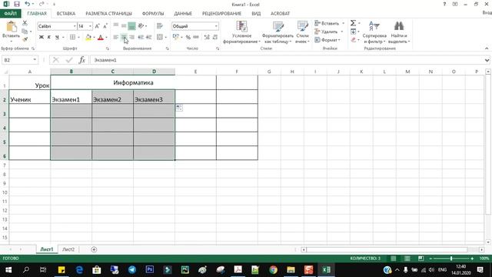Switch to ВСТАВКА (Insert) ribbon tab
492x277 pixels.
(x=66, y=14)
